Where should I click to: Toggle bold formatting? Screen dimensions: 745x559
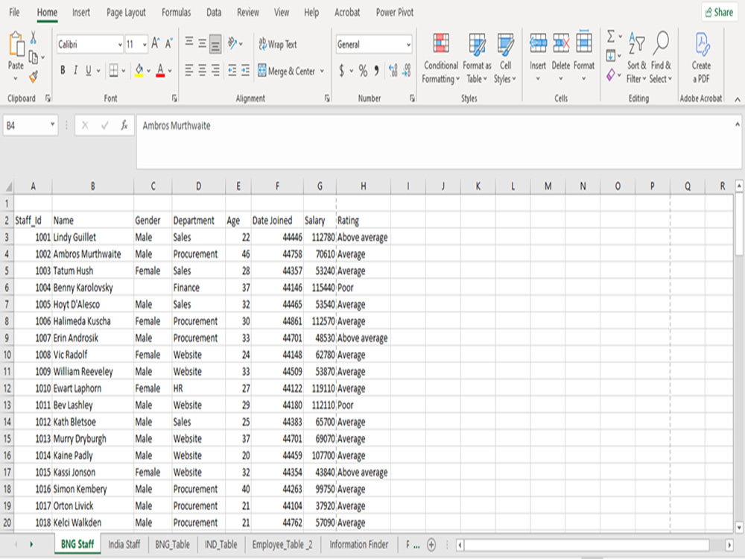[62, 68]
